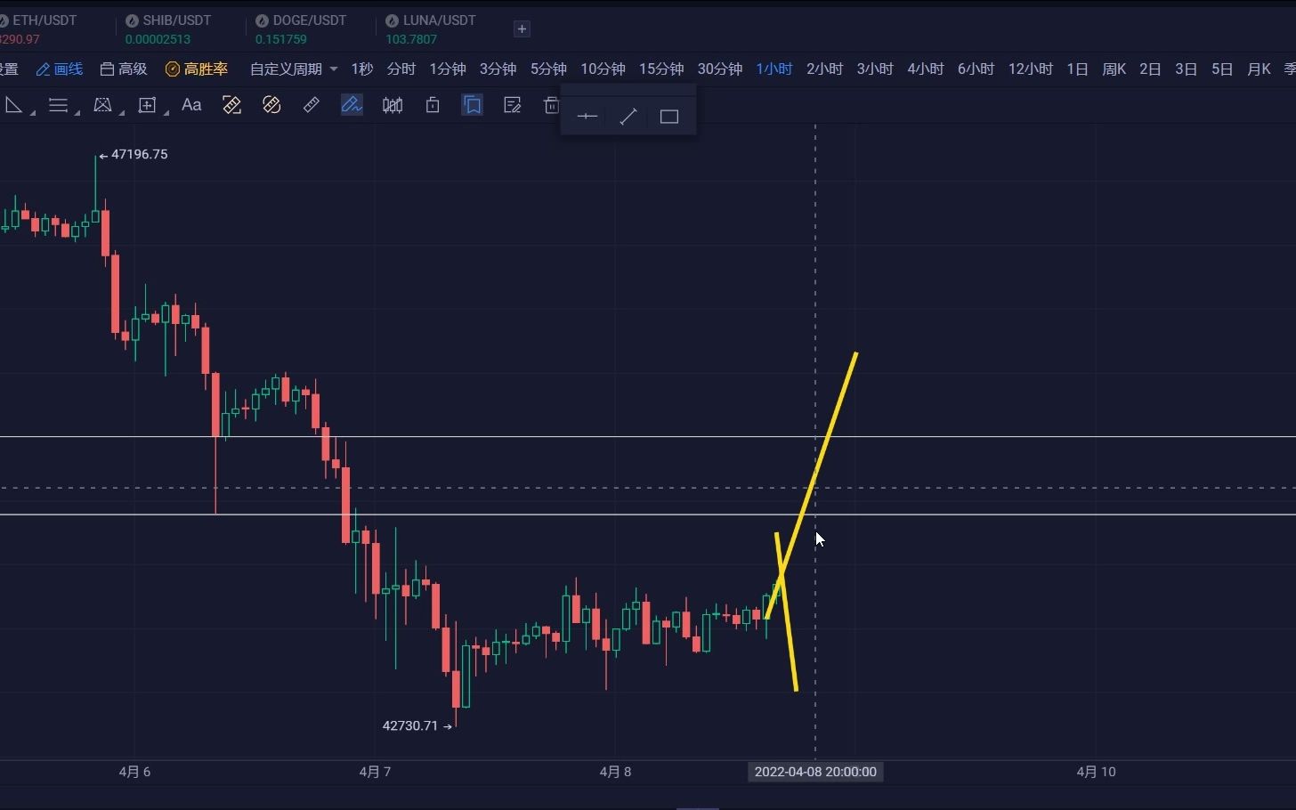Select the 2小时 timeframe
This screenshot has width=1296, height=810.
[x=824, y=69]
